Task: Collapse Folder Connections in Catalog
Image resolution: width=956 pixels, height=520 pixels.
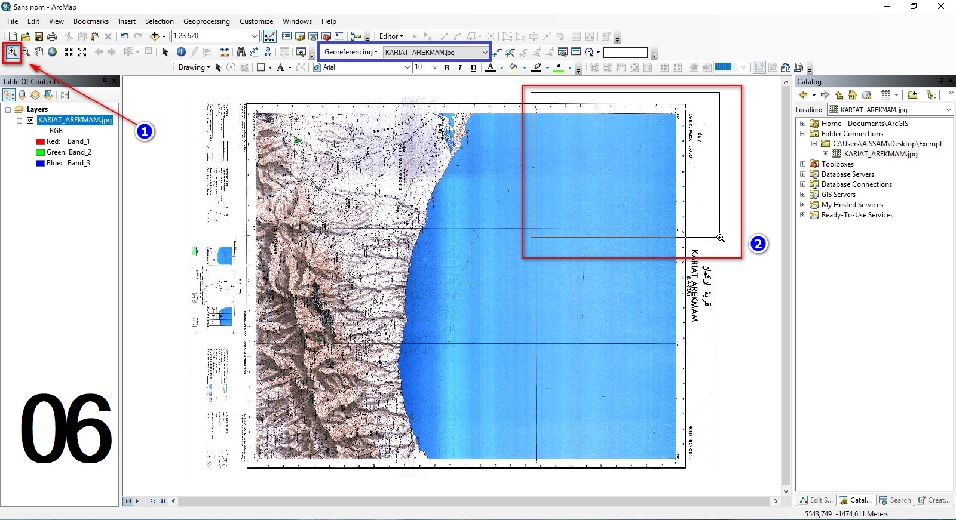Action: [803, 134]
